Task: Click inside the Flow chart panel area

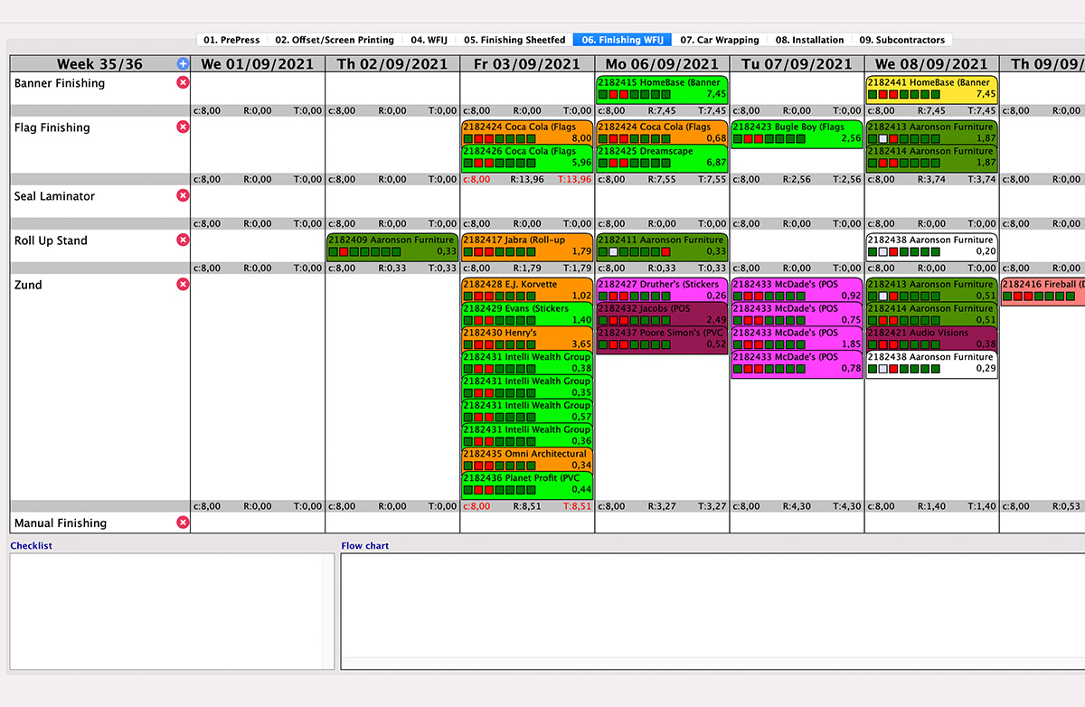Action: (712, 611)
